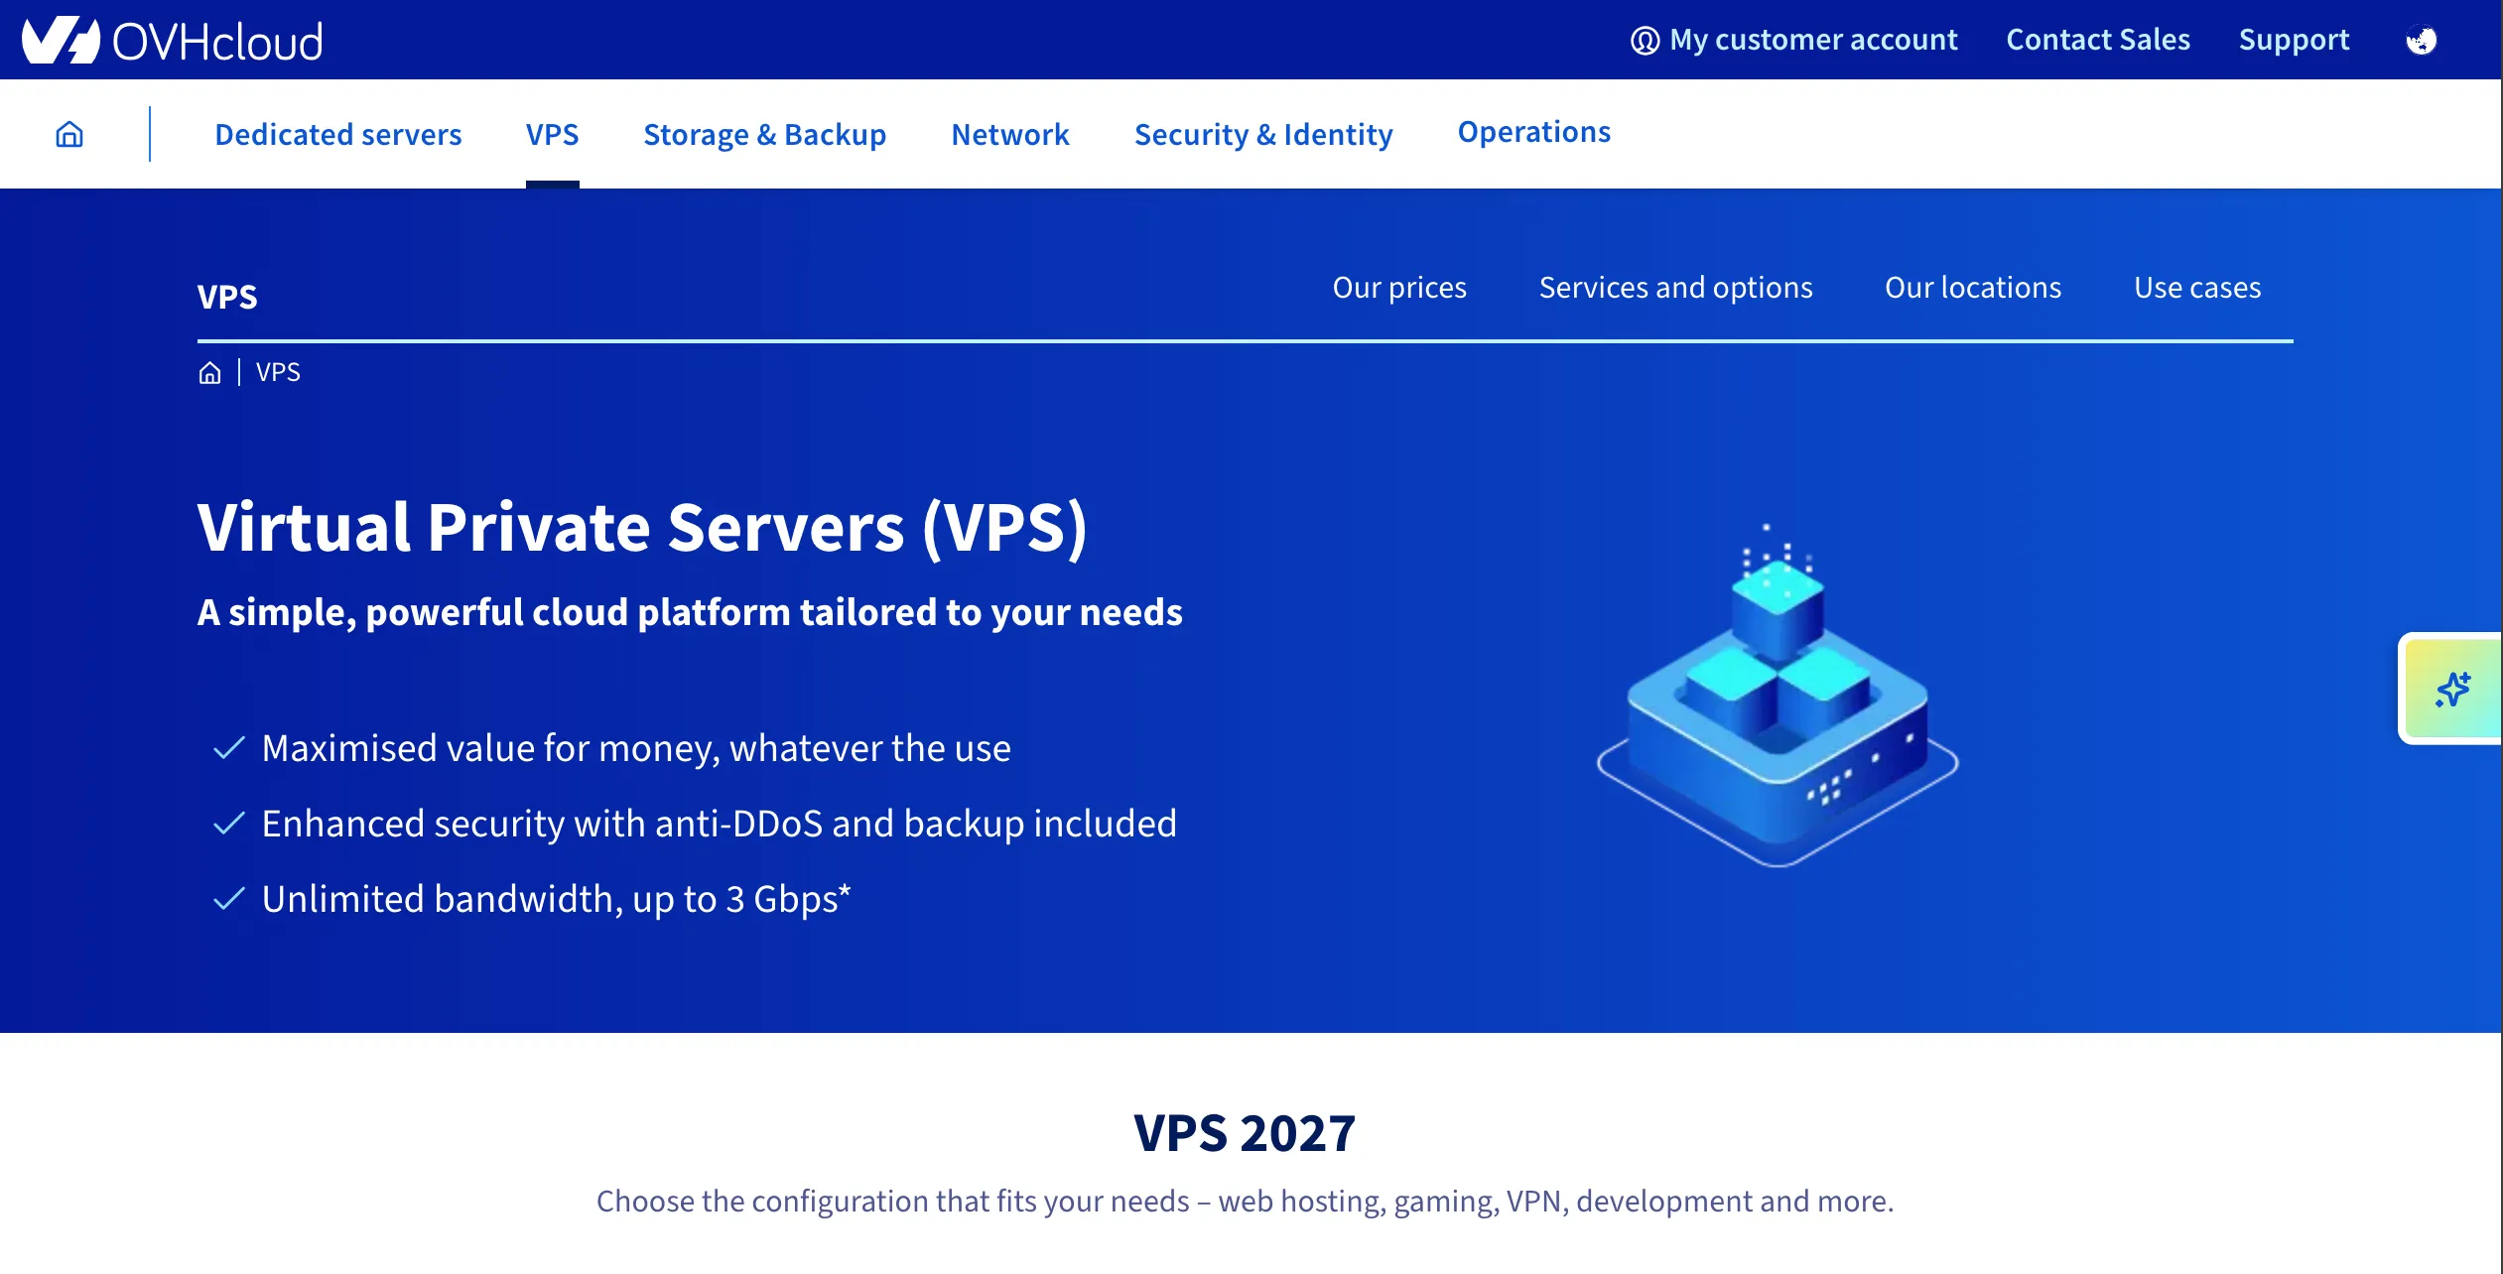Viewport: 2503px width, 1274px height.
Task: Click 'Enhanced security with anti-DDoS' bullet text
Action: 719,824
